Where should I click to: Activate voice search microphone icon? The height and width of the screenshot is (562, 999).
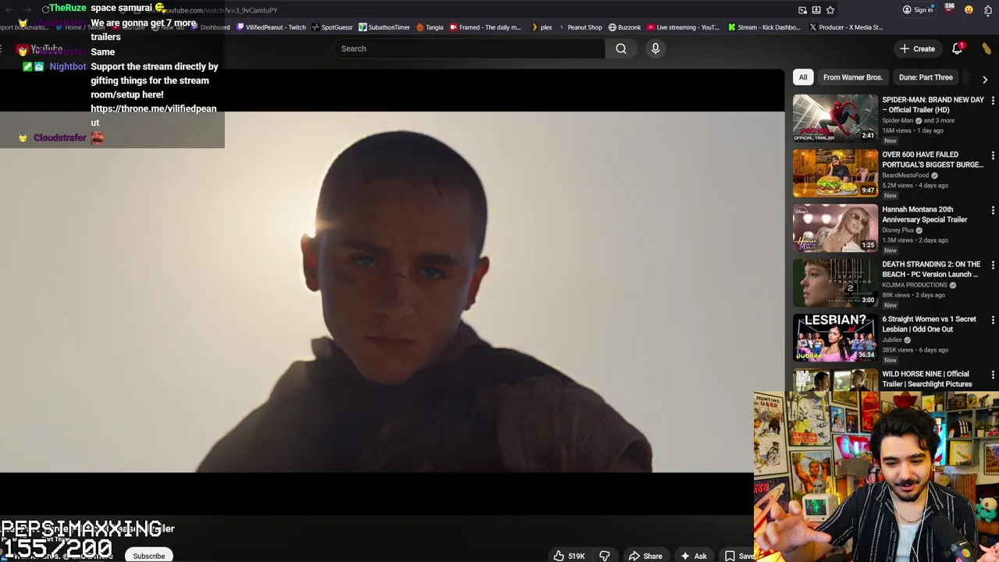656,48
